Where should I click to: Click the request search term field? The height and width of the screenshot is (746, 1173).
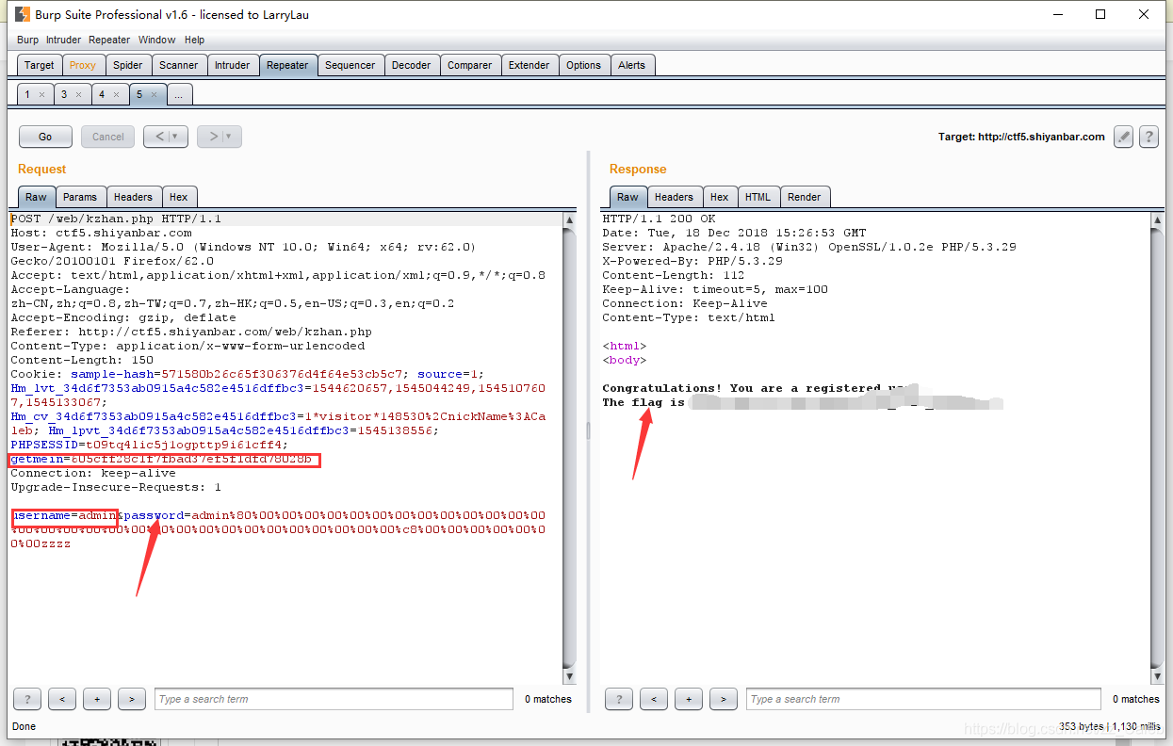334,699
